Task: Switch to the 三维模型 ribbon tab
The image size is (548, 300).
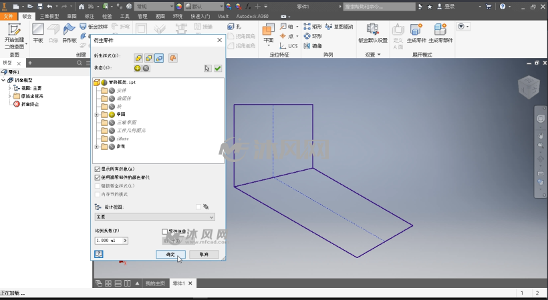Action: (x=49, y=16)
